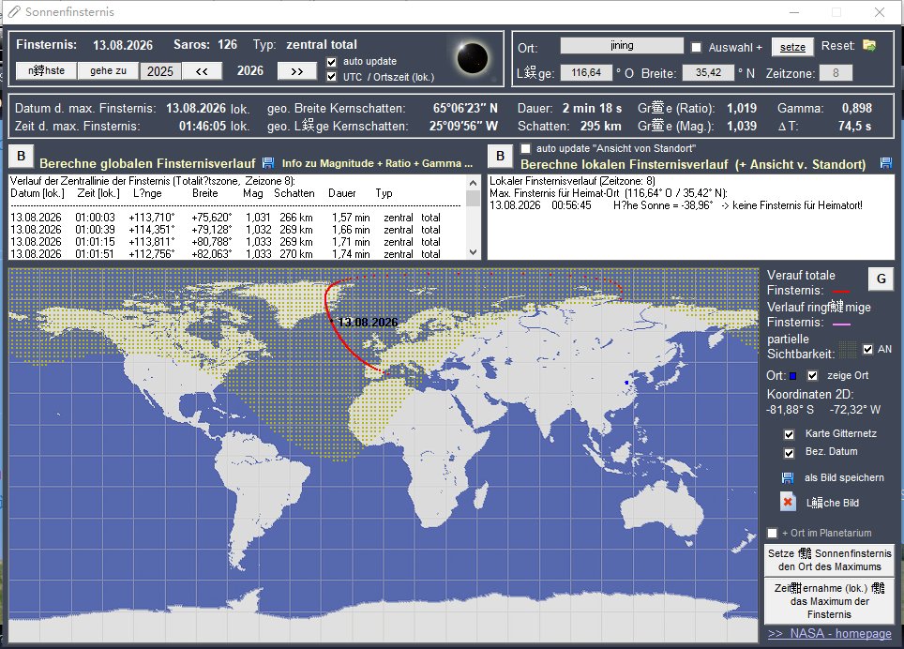Click the pink annular eclipse line legend
This screenshot has height=649, width=904.
coord(842,324)
